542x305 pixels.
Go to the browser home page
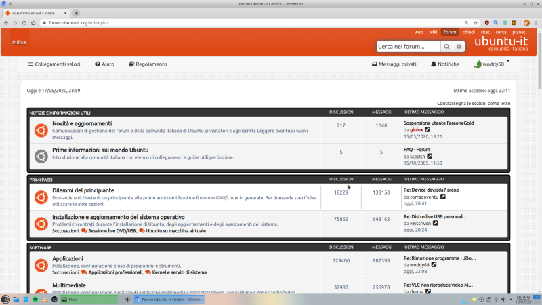click(x=33, y=23)
